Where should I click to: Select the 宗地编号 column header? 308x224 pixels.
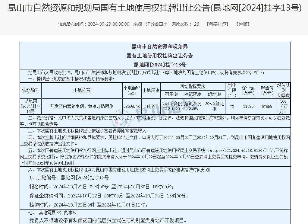31,91
